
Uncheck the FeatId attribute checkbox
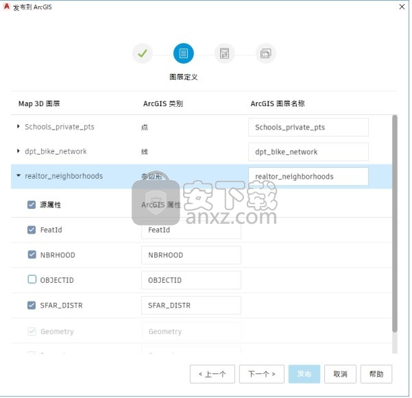[32, 229]
